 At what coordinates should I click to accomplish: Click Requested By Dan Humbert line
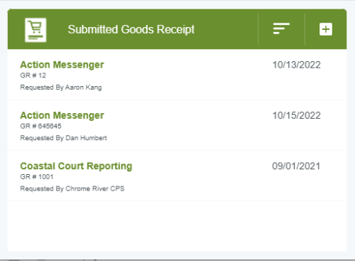(x=63, y=138)
